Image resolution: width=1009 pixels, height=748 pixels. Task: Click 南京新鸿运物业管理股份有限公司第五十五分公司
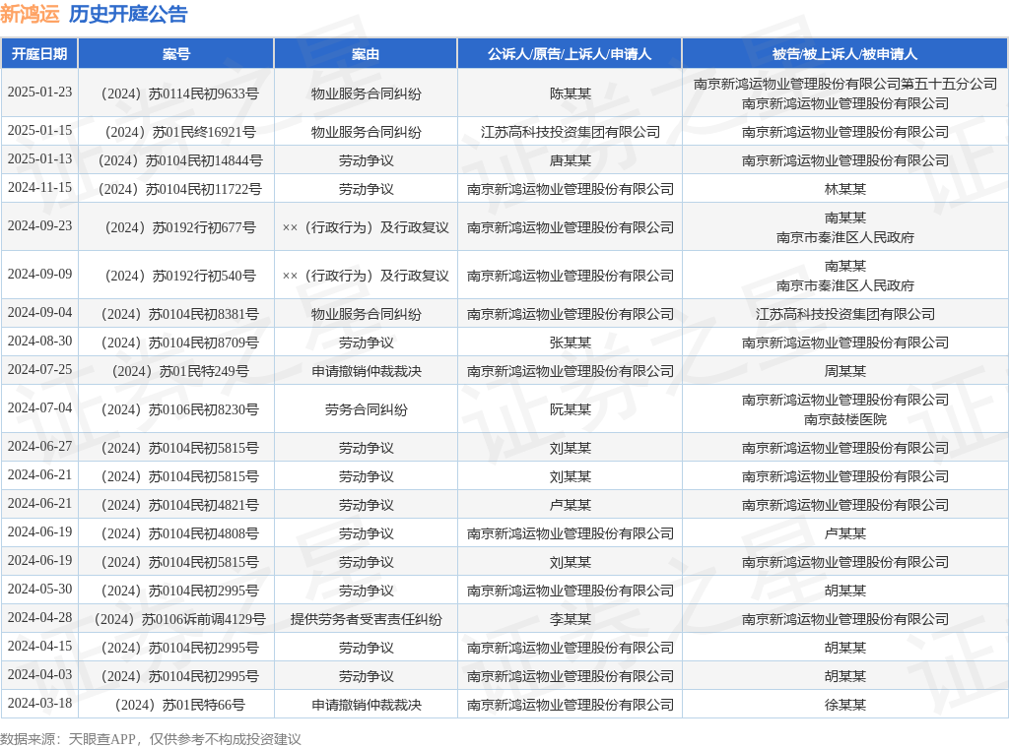tap(844, 84)
